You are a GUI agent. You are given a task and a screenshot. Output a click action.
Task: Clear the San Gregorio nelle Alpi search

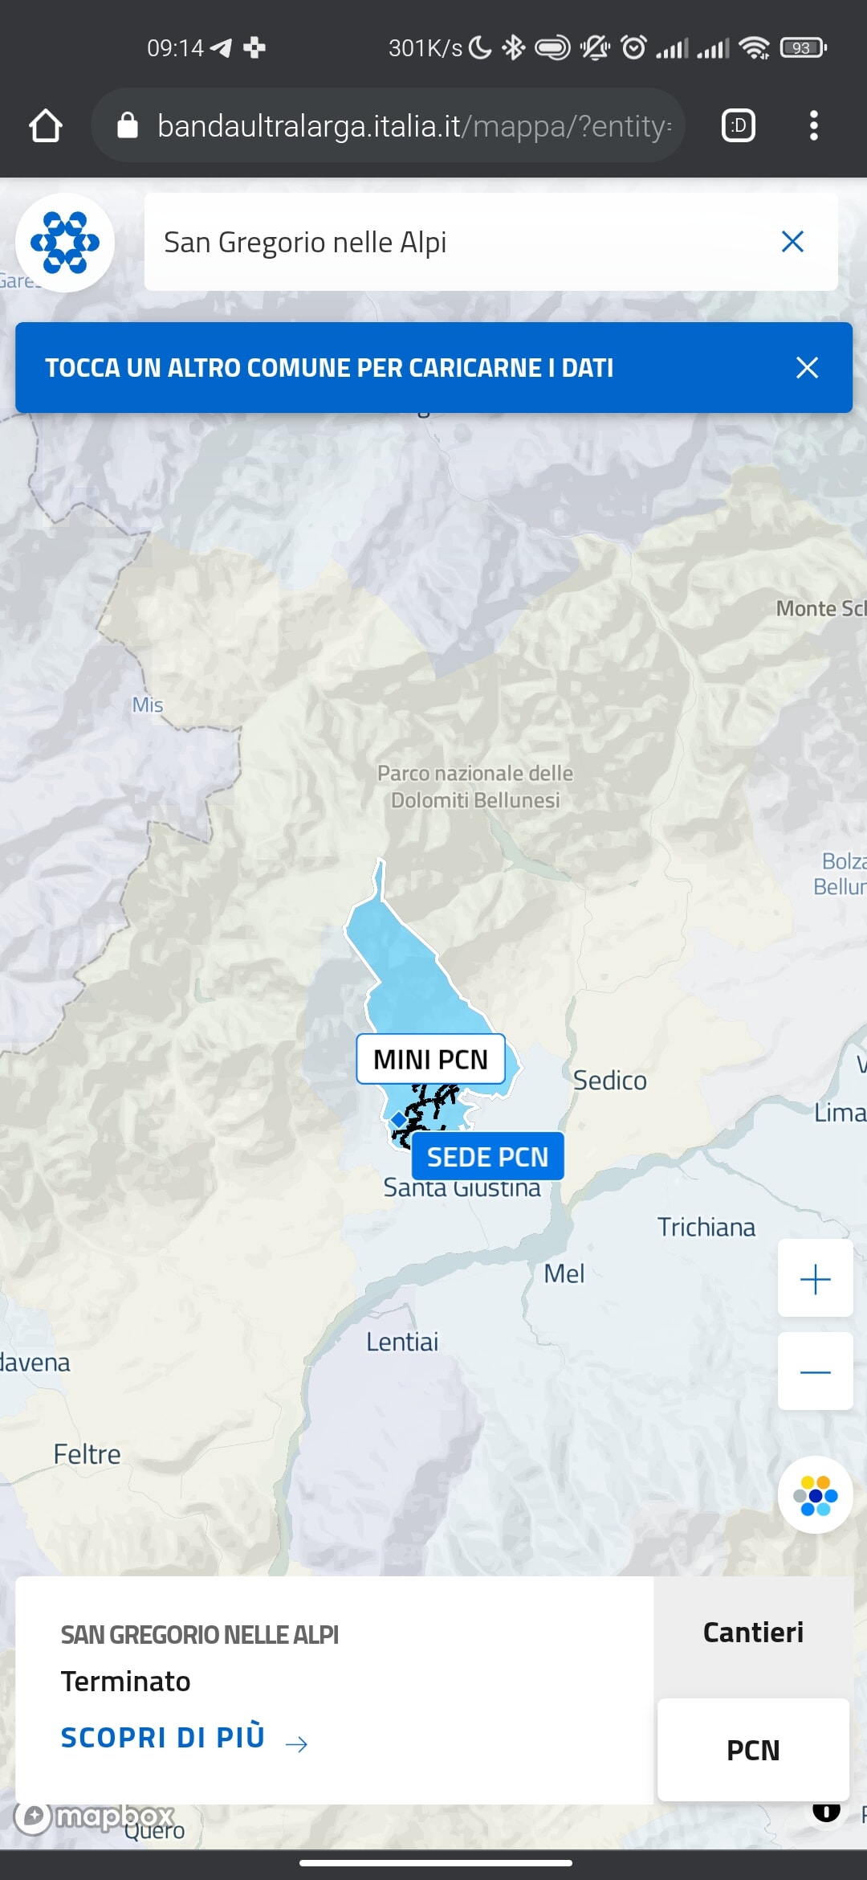792,241
